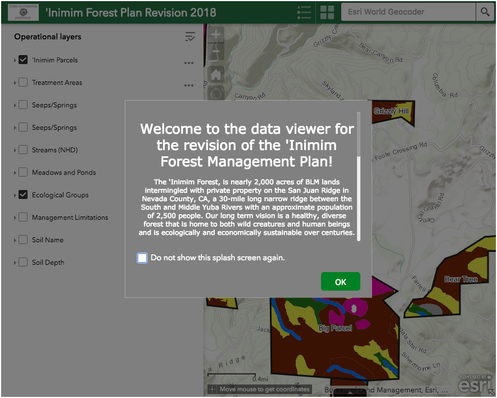Open Treatment Areas layer options ellipsis
Screen dimensions: 497x398
(x=189, y=85)
